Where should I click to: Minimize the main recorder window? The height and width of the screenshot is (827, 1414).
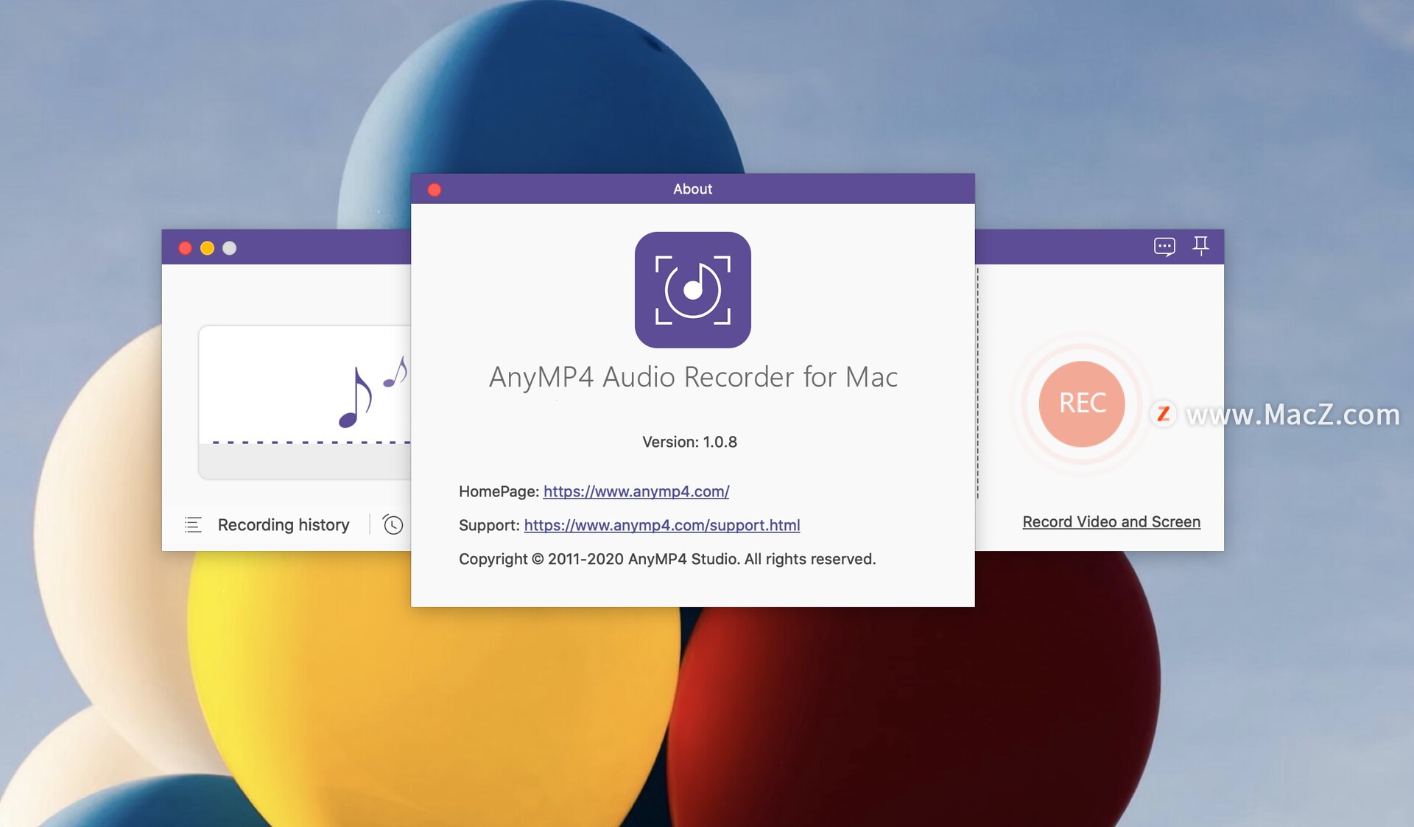(208, 248)
